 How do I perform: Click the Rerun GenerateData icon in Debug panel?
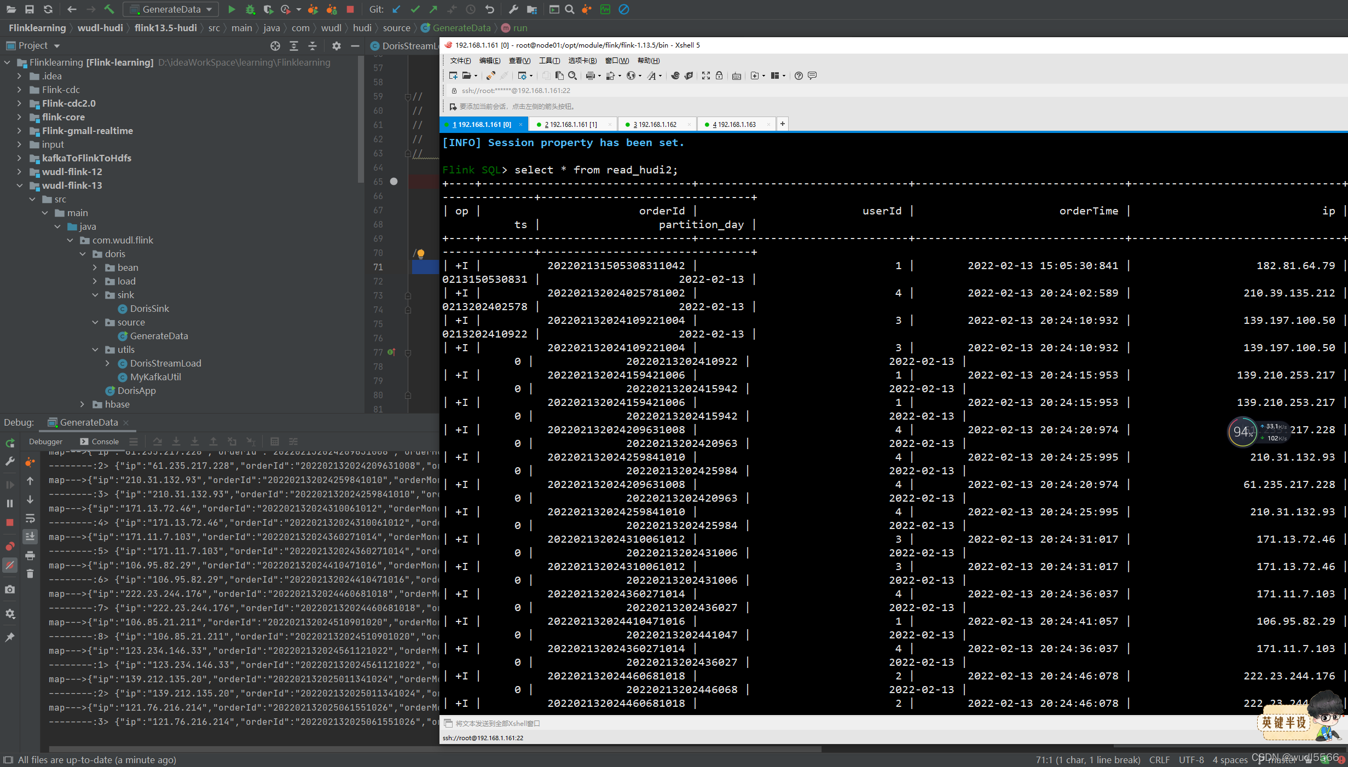(x=10, y=443)
